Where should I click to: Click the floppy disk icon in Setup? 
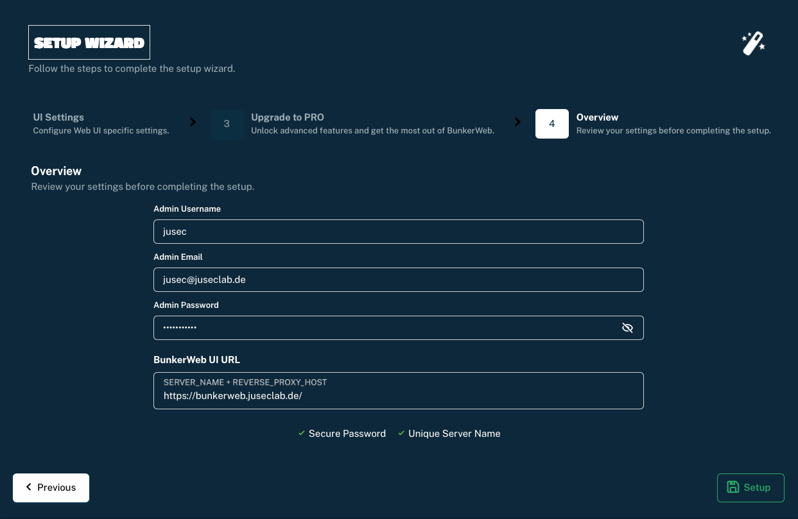pyautogui.click(x=733, y=487)
